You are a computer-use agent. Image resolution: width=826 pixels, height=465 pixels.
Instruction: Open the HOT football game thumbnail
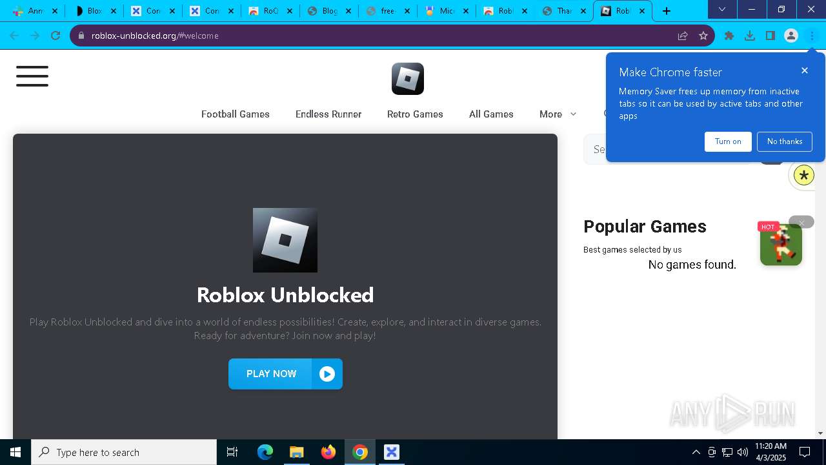coord(781,244)
